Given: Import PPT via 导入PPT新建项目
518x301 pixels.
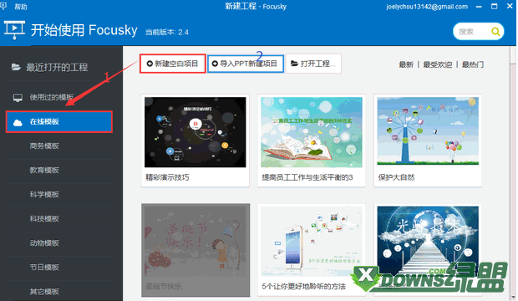Looking at the screenshot, I should [246, 64].
